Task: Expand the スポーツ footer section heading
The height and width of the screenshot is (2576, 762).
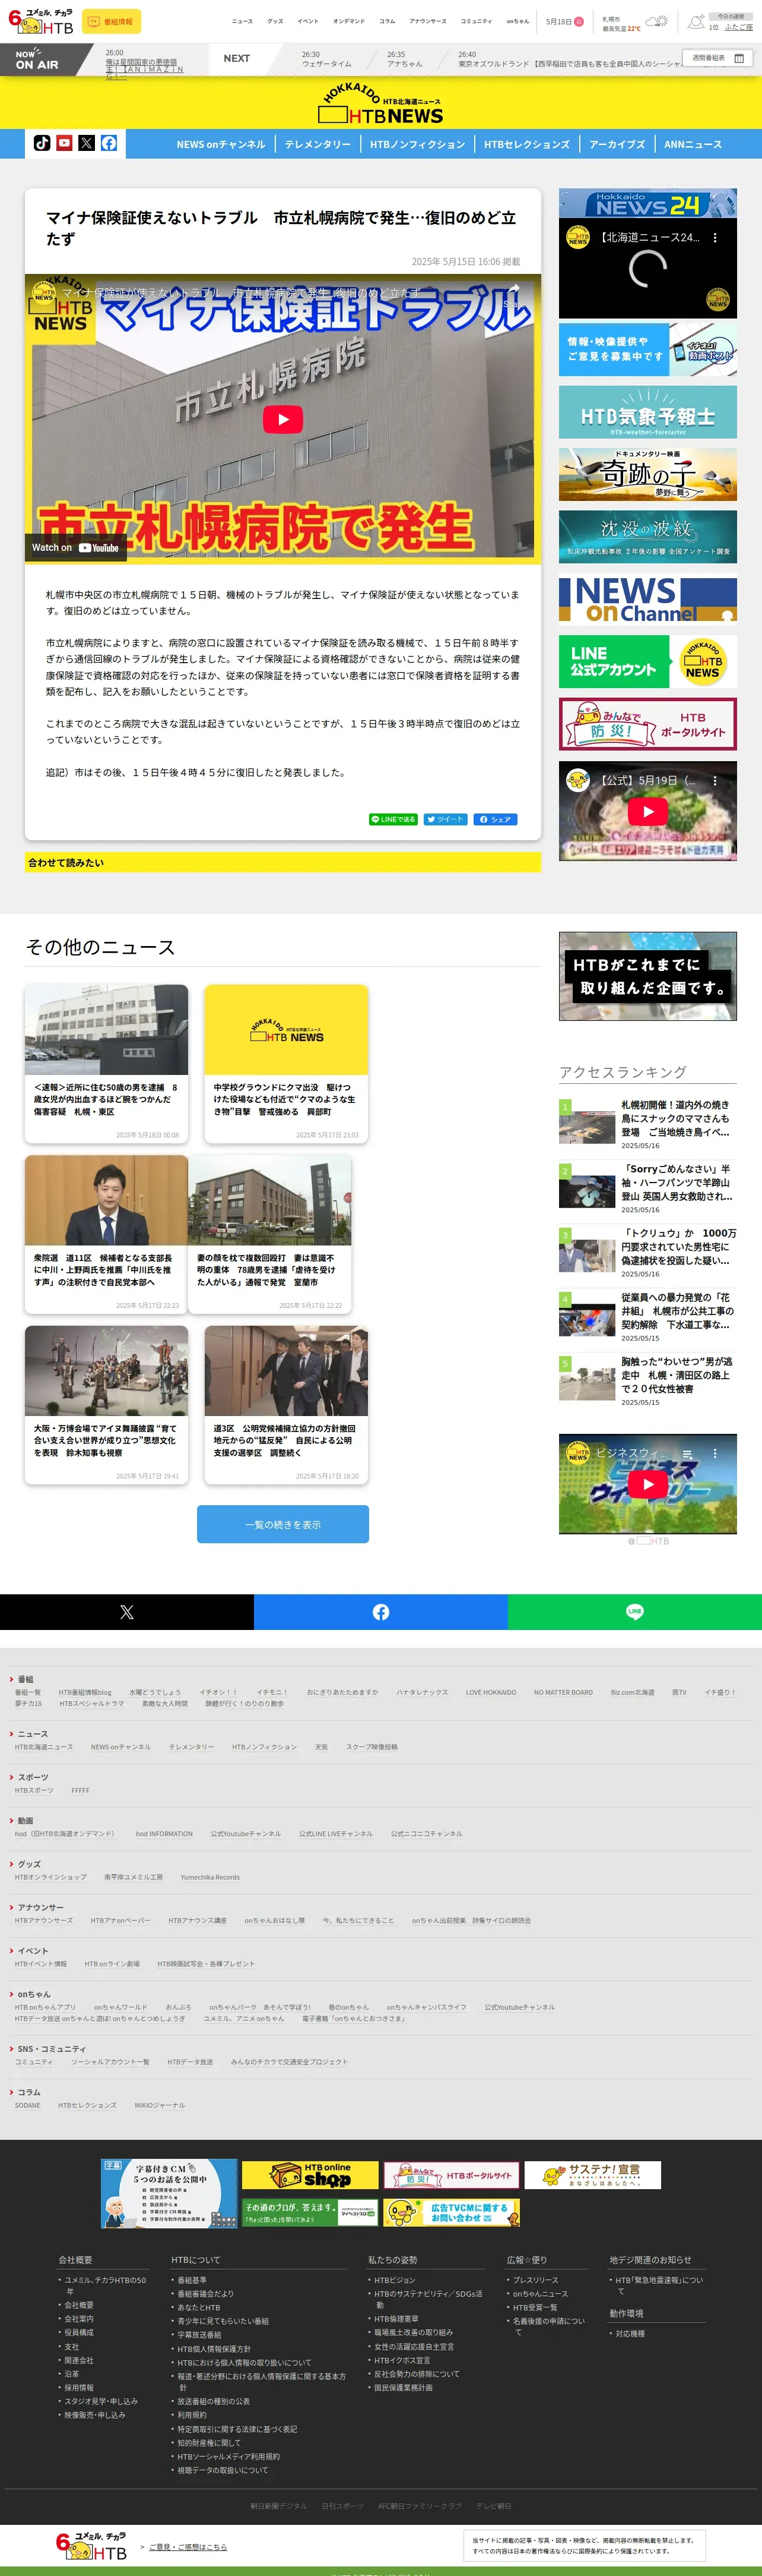Action: (32, 1777)
